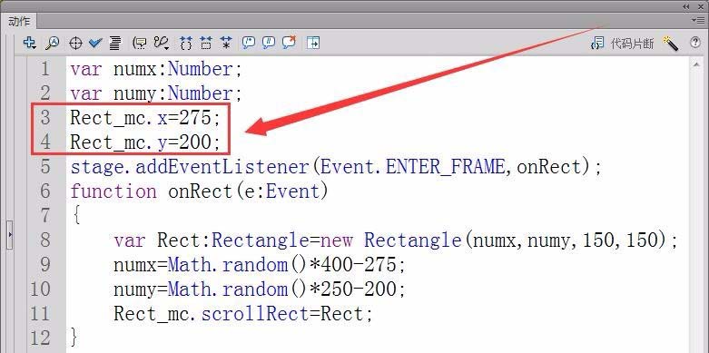Collapse the panel with double arrows

686,6
